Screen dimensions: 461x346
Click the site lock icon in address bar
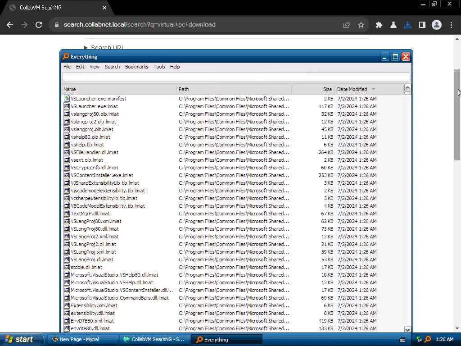[x=57, y=25]
